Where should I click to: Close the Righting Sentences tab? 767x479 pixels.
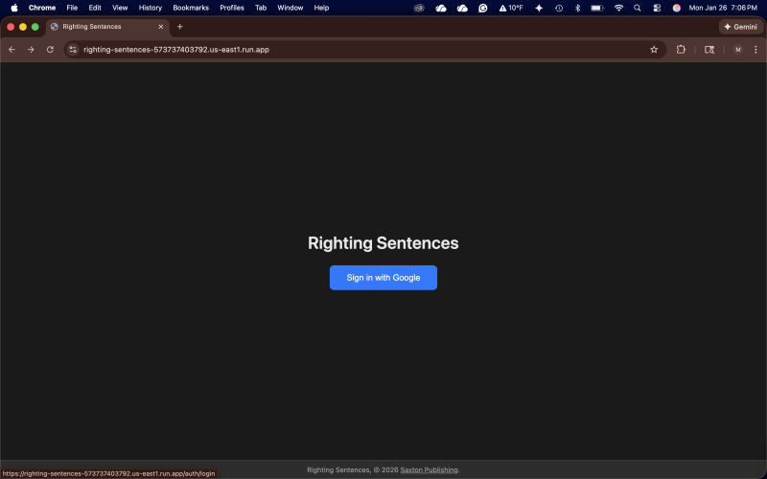tap(160, 27)
